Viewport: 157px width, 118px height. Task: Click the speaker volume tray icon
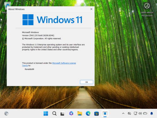[x=140, y=113]
